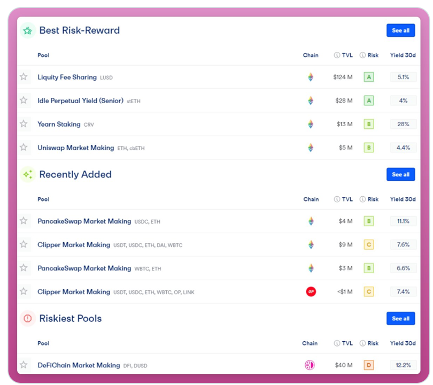This screenshot has width=433, height=385.
Task: Click Ethereum icon in PancakeSwap USDC, ETH row
Action: click(x=311, y=221)
